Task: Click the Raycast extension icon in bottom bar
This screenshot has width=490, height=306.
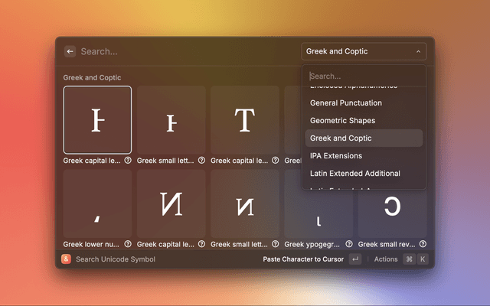Action: [x=67, y=259]
